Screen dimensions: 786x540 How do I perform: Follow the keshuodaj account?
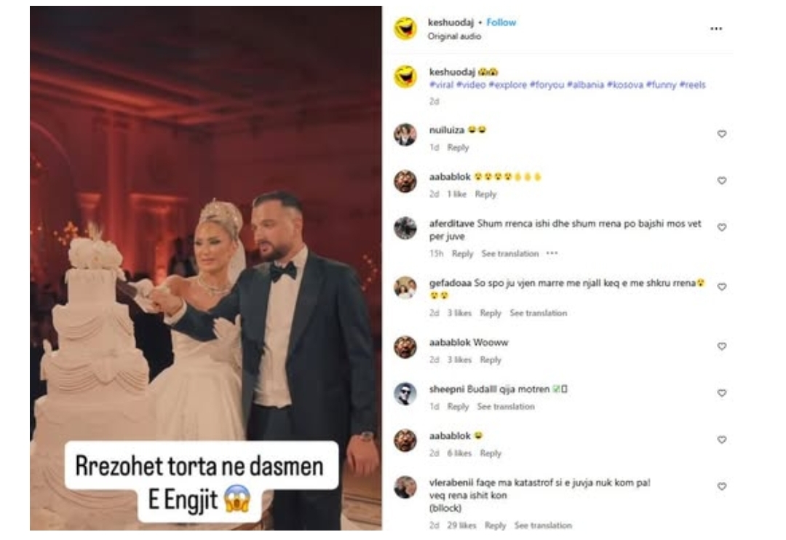[501, 23]
